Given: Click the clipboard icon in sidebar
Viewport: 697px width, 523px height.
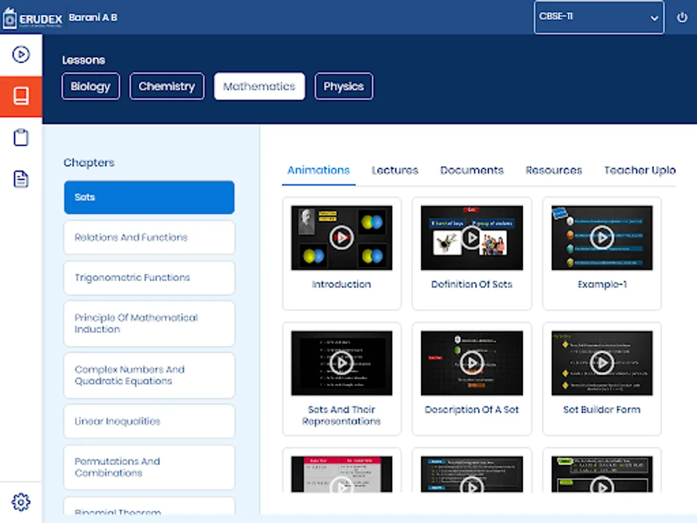Looking at the screenshot, I should (x=21, y=138).
